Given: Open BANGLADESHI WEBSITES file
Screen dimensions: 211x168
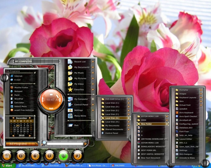Looking at the screenshot, I should click(153, 147).
